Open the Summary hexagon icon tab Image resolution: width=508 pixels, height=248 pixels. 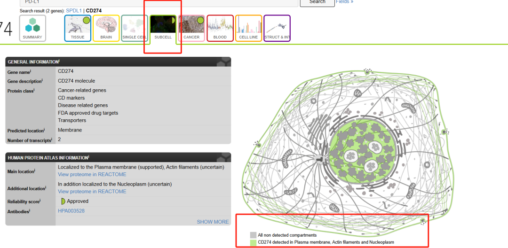click(x=32, y=28)
